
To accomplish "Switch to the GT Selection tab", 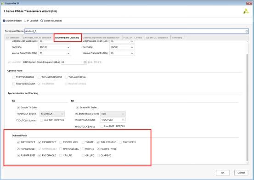I will click(x=13, y=38).
